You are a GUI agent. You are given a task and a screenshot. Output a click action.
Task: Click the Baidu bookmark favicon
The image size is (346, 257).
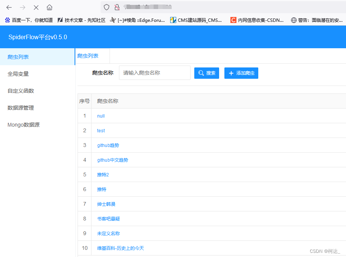(x=7, y=20)
